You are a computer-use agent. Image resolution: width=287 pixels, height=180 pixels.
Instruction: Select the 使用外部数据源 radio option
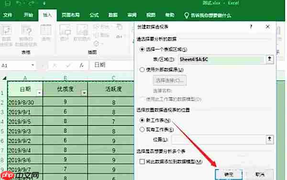click(142, 70)
